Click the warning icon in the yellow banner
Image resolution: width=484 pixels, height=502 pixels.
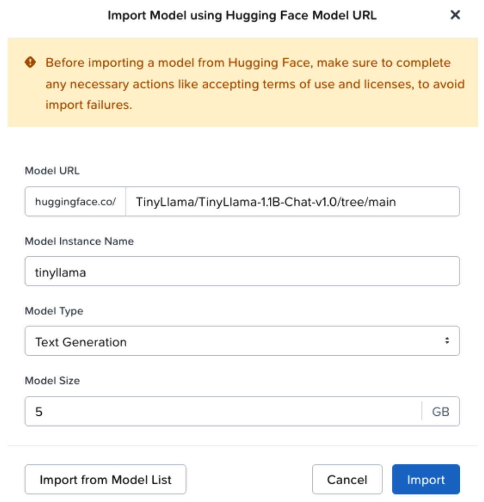[30, 63]
